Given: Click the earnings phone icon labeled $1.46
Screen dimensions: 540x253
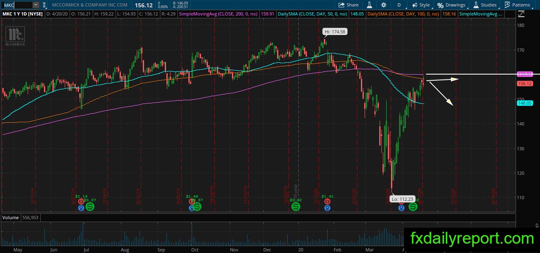Looking at the screenshot, I should [x=192, y=201].
